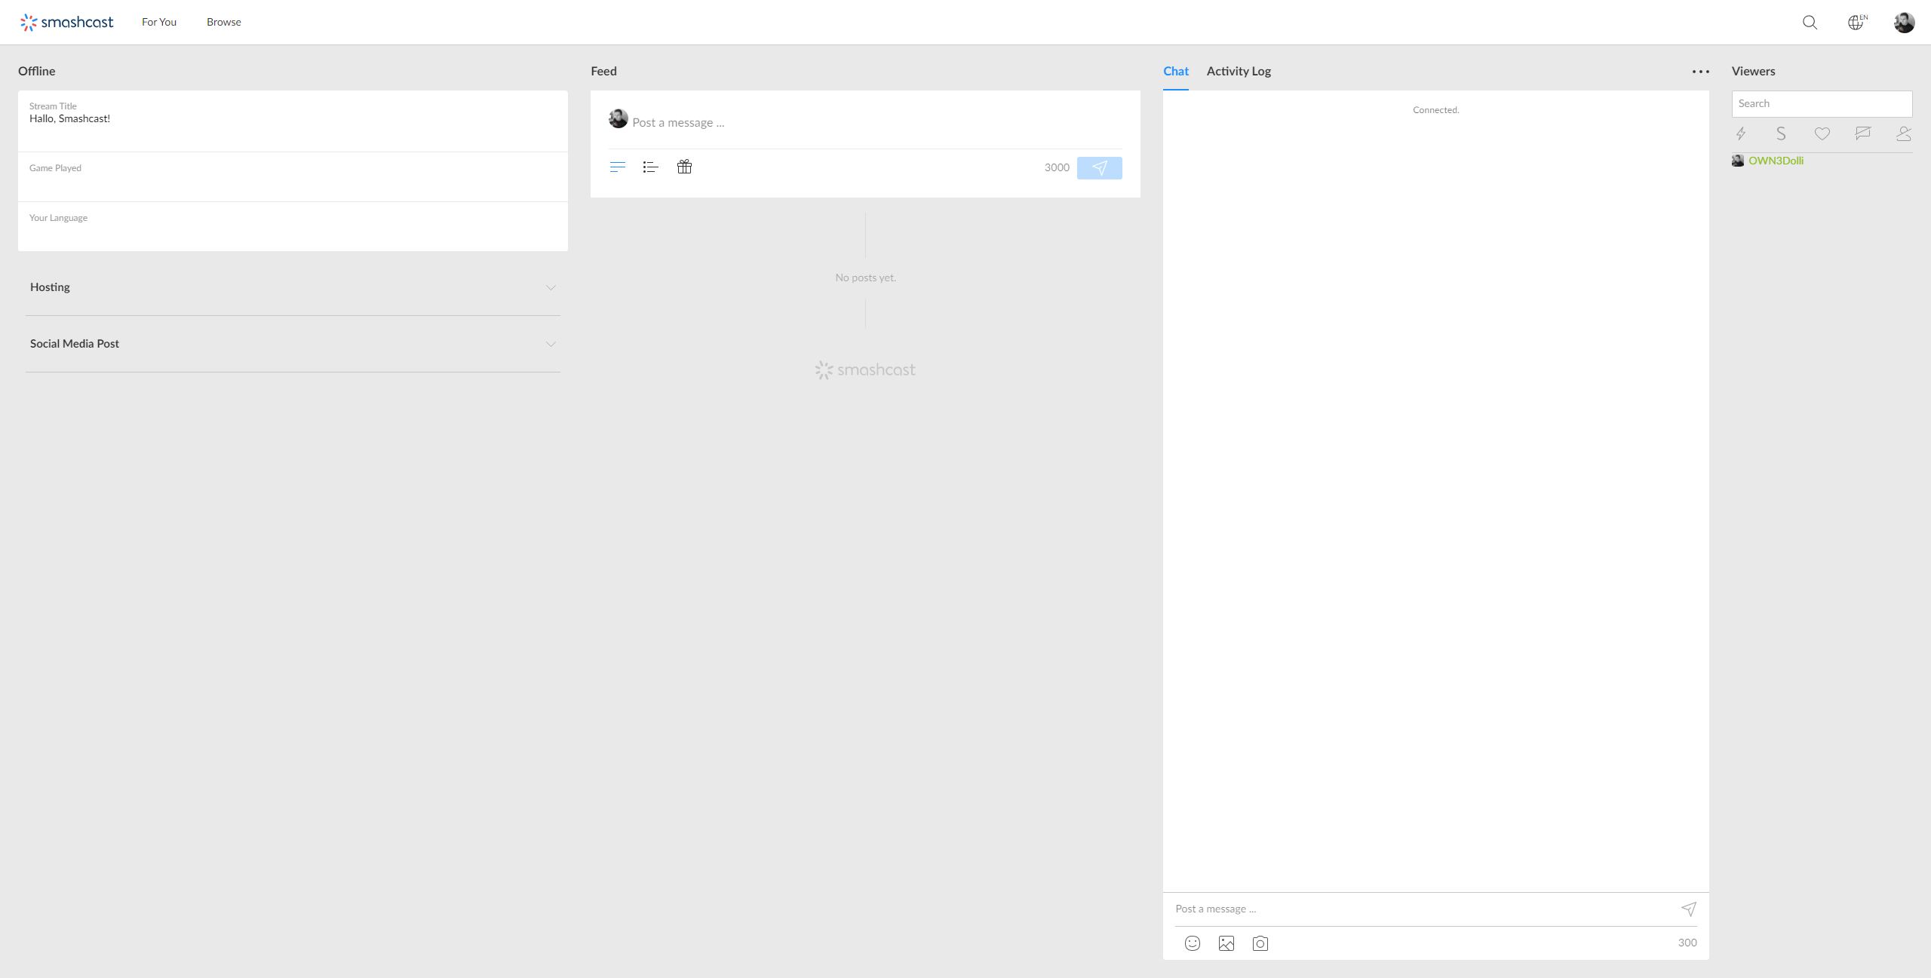The image size is (1931, 978).
Task: Toggle the lightning bolt viewer filter
Action: click(x=1741, y=134)
